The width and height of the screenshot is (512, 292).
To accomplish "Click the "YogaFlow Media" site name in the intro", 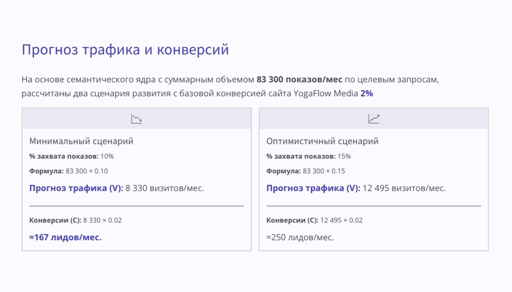I will click(x=325, y=93).
